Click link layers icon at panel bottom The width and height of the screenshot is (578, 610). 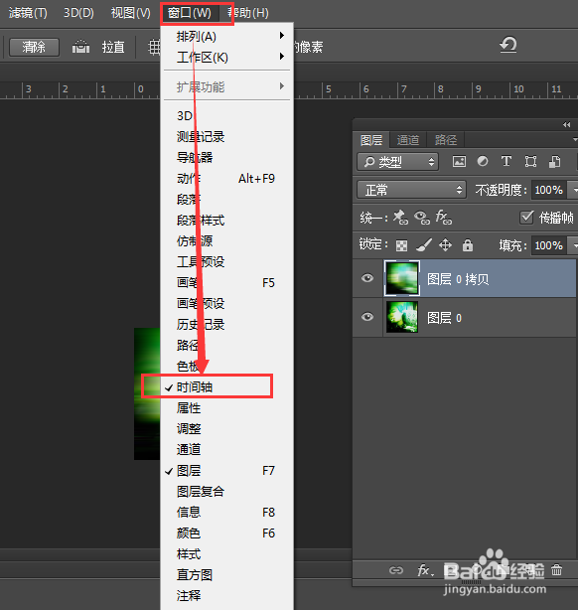click(396, 570)
